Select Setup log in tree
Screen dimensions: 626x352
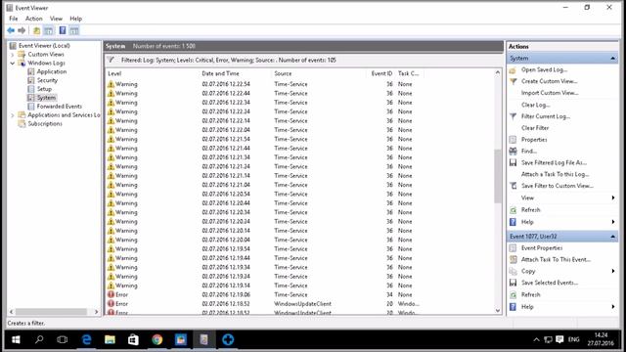[44, 89]
